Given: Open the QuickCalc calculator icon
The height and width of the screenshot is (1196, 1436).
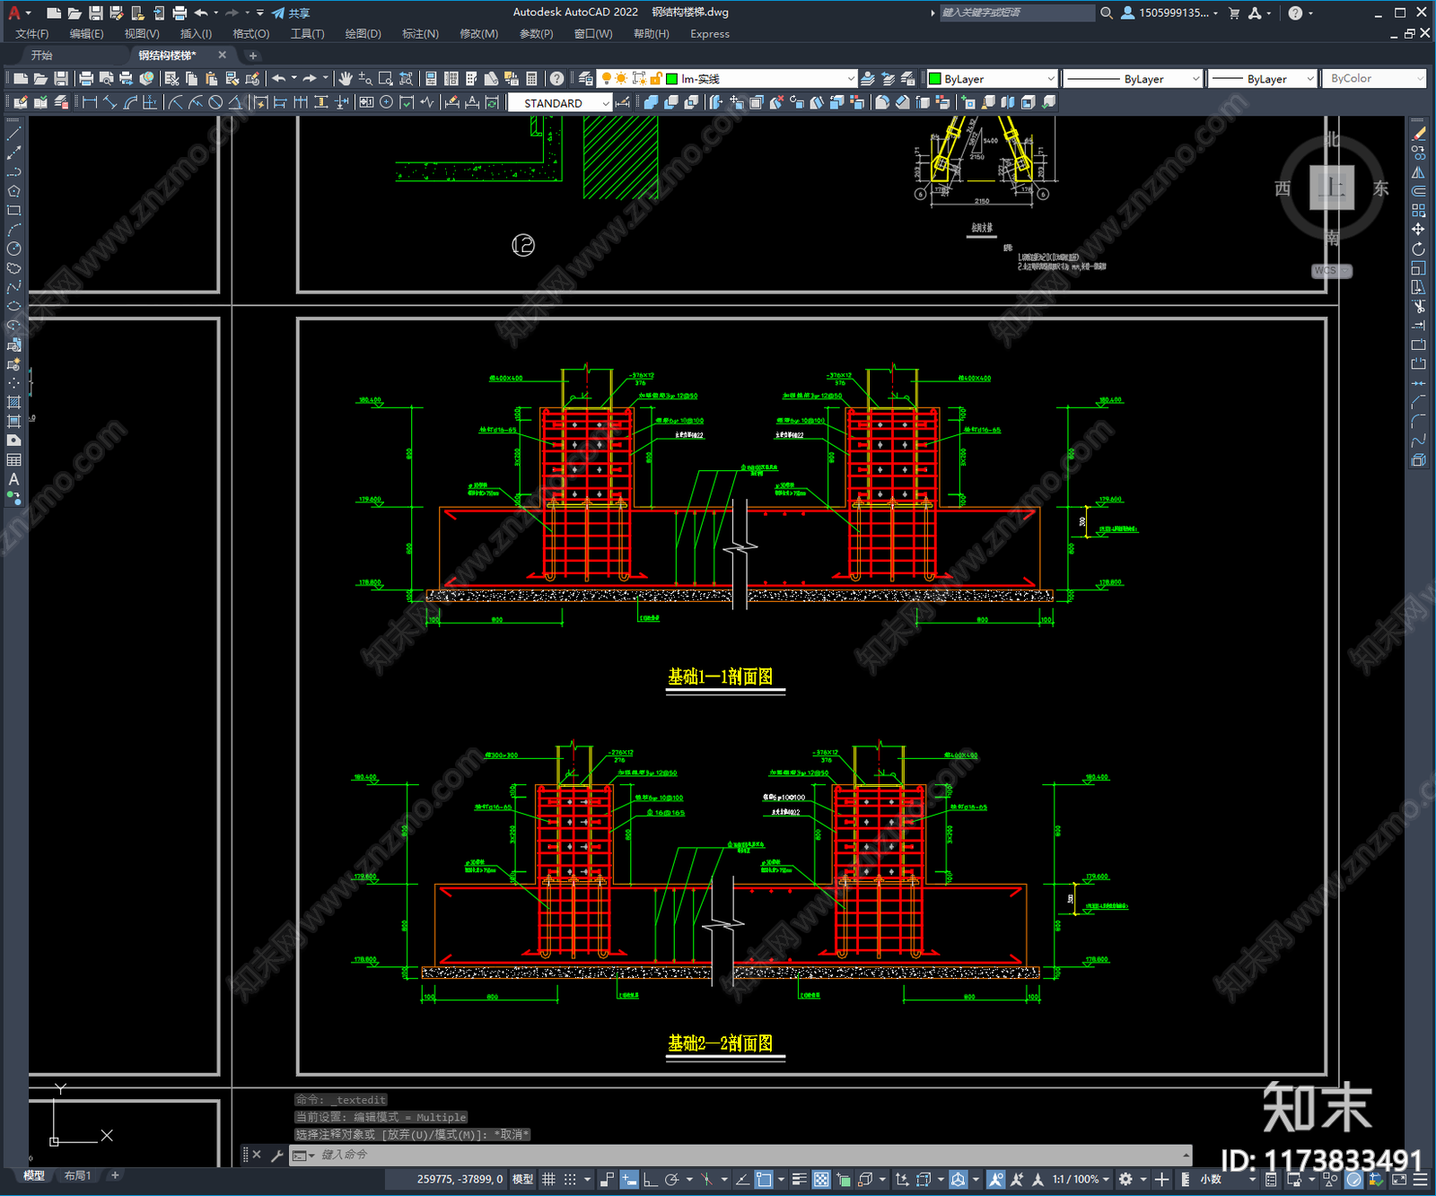Looking at the screenshot, I should coord(531,79).
